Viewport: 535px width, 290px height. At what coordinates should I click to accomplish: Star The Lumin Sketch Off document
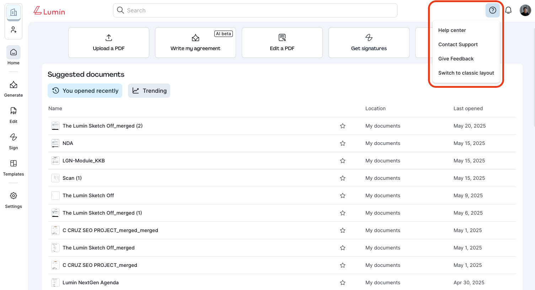[343, 195]
